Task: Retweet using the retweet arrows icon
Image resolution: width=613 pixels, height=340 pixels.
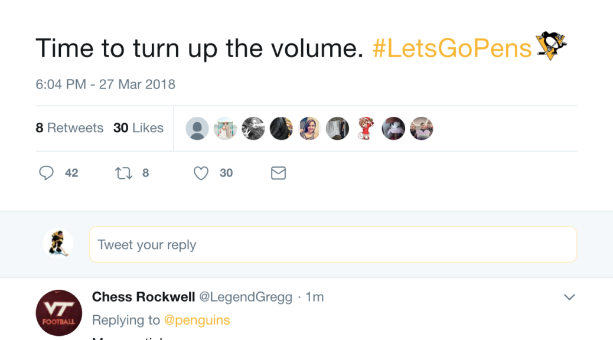Action: pos(123,173)
